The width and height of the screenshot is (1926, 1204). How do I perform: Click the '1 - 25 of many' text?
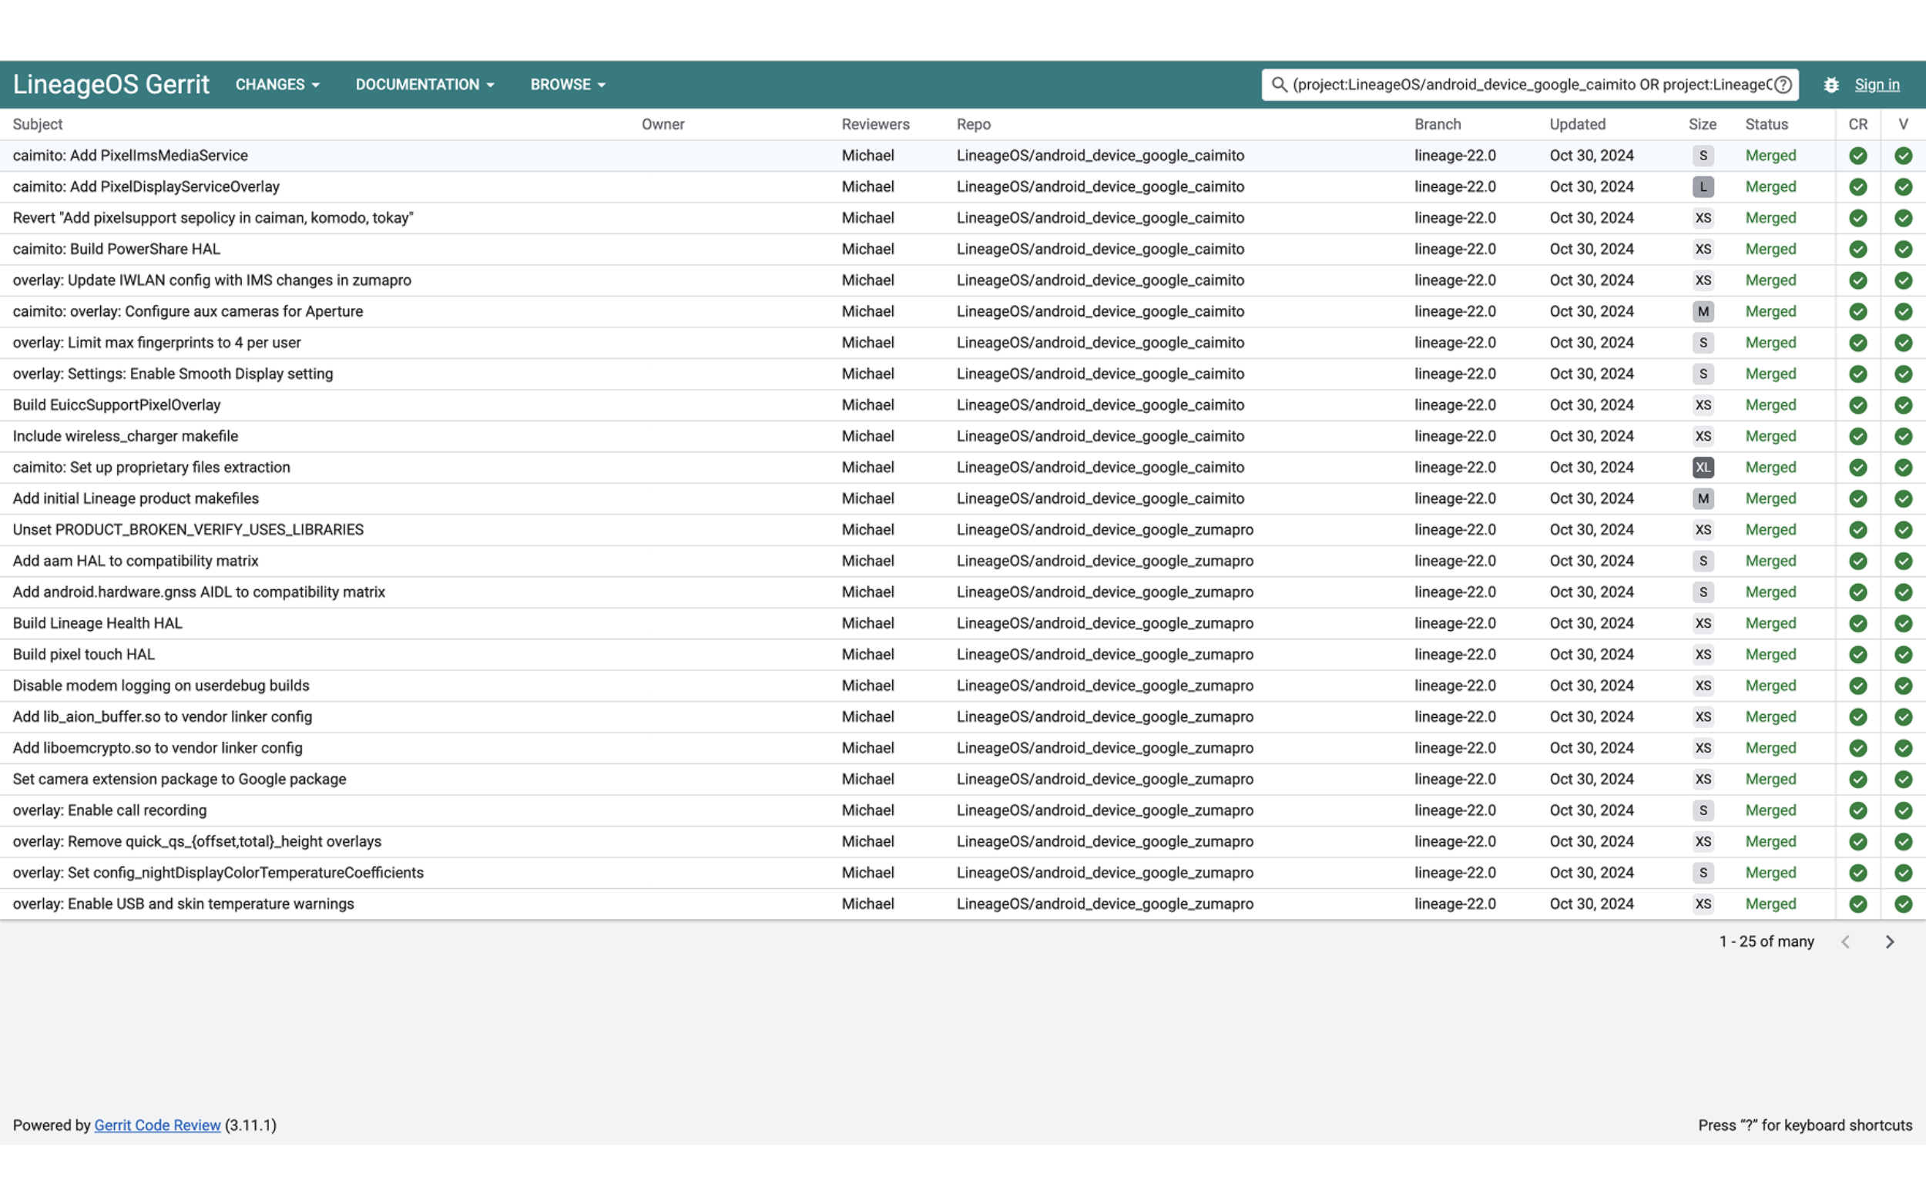(1766, 941)
